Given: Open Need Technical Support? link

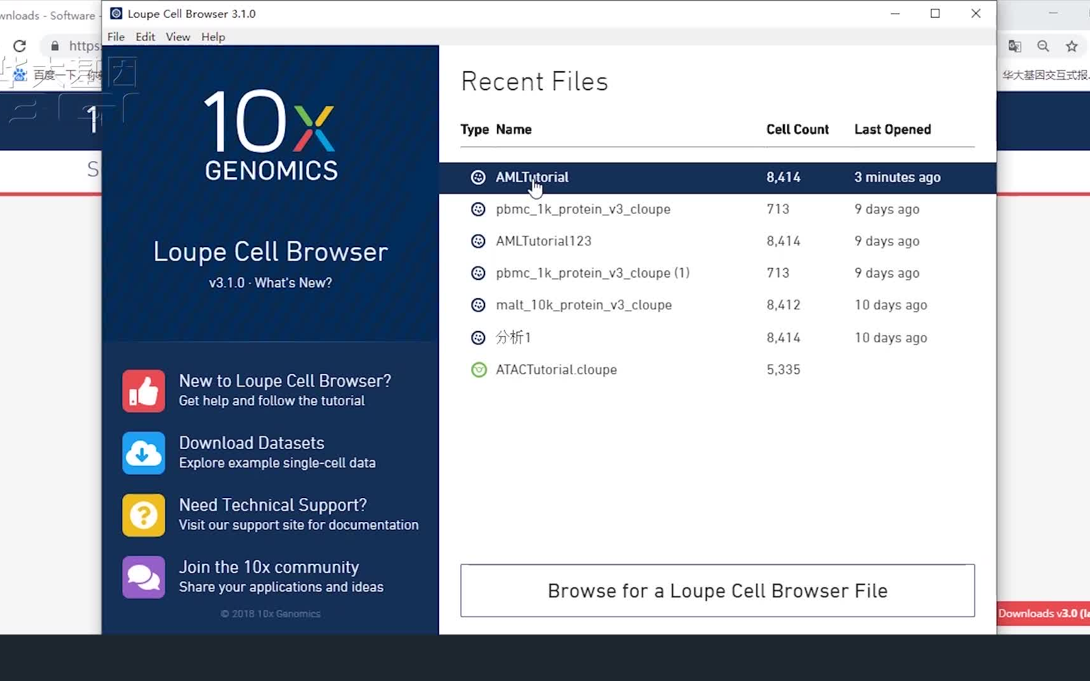Looking at the screenshot, I should (x=273, y=505).
